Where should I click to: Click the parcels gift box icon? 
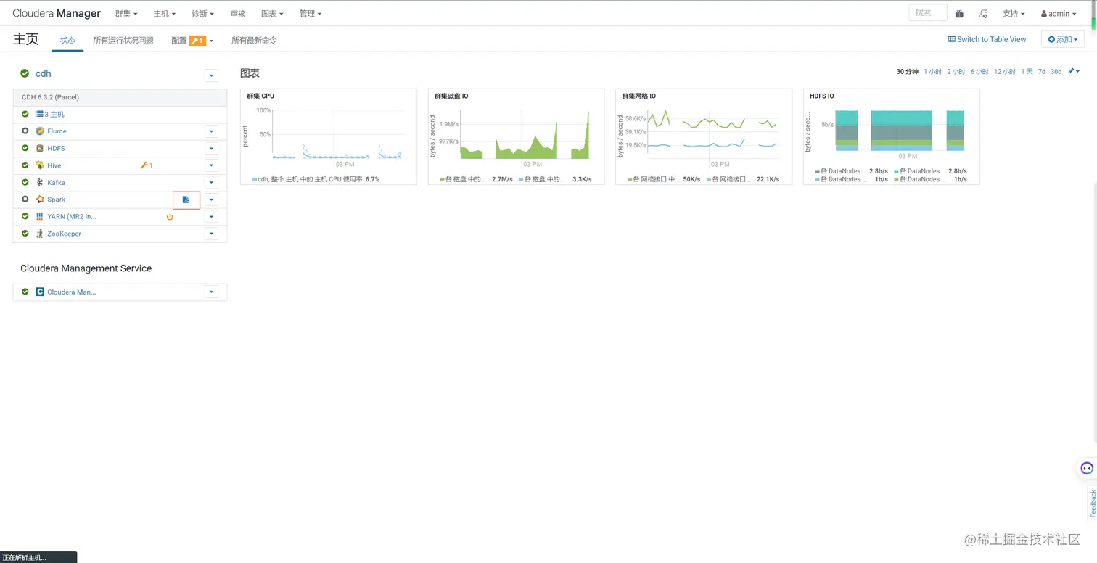pos(959,13)
